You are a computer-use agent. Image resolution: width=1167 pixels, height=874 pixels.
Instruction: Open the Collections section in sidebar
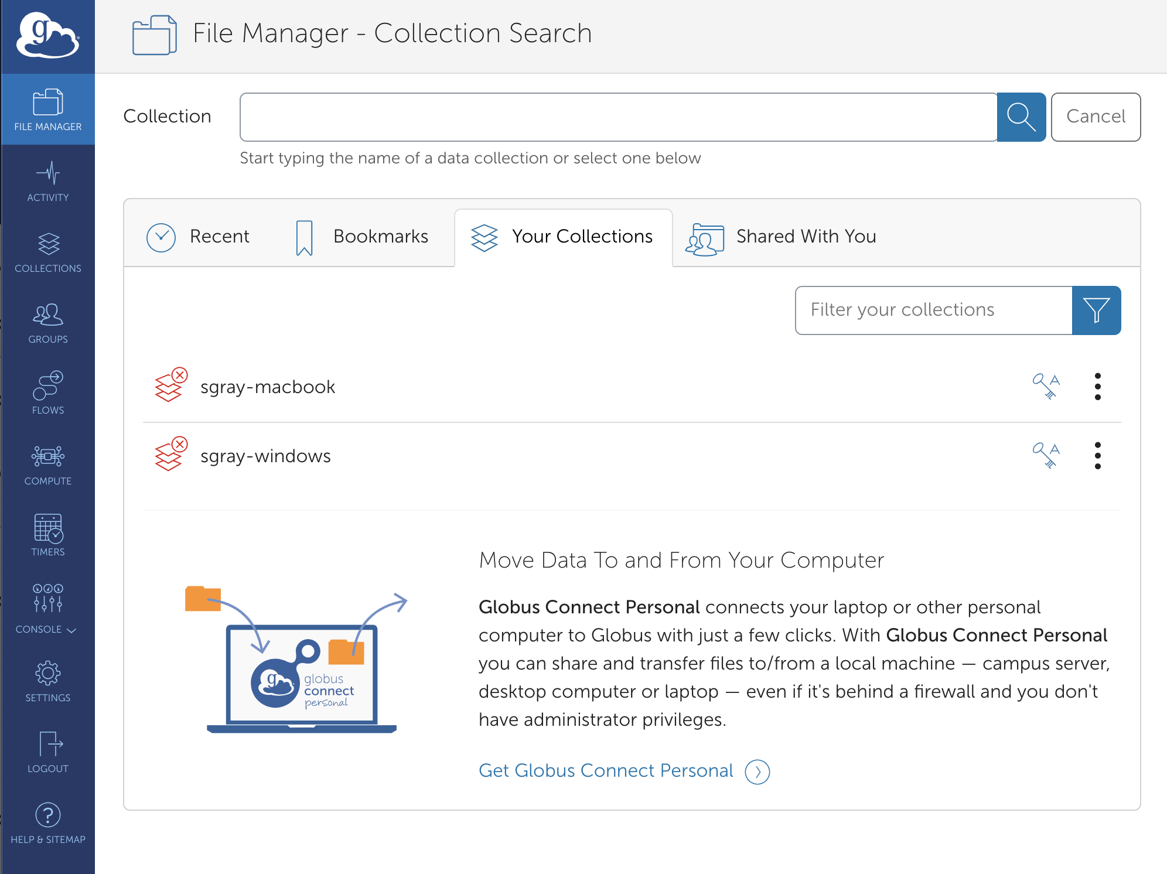point(48,252)
